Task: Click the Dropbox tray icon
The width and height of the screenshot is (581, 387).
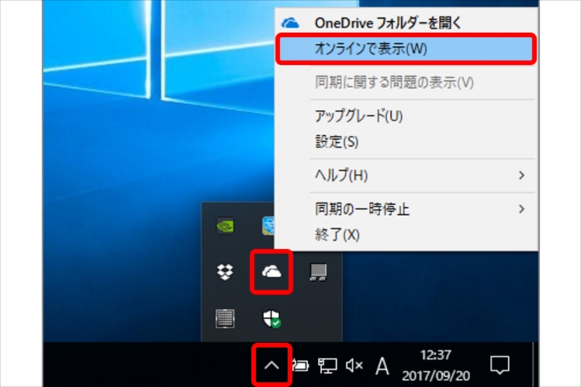Action: (225, 272)
